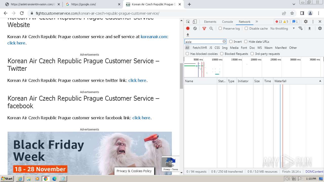Image resolution: width=324 pixels, height=182 pixels.
Task: Switch to the google.com browser tab
Action: click(93, 4)
